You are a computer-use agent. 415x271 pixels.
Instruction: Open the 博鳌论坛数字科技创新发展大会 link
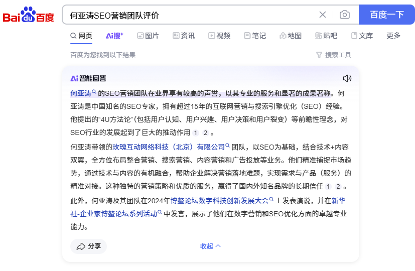coord(219,201)
